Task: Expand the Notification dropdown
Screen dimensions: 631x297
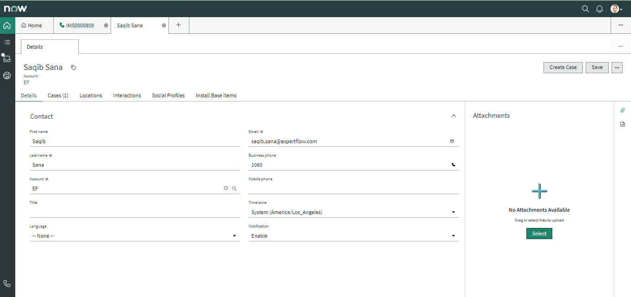Action: pyautogui.click(x=353, y=236)
